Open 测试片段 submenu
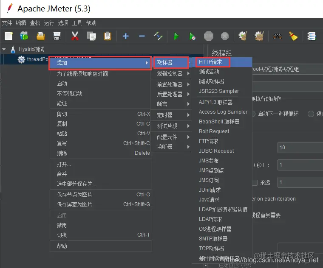 pyautogui.click(x=171, y=126)
